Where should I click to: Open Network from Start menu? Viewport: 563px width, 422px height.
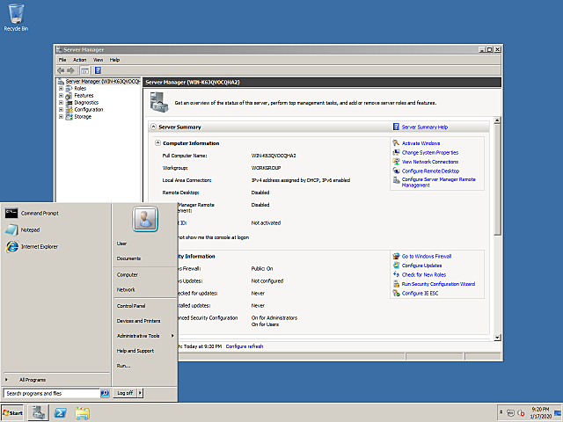tap(126, 289)
